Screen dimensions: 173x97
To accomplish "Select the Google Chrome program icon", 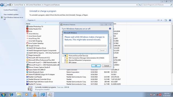I will tap(27, 46).
